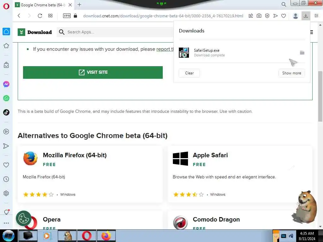Open the Windows Start orb
Image resolution: width=323 pixels, height=242 pixels.
coord(8,236)
